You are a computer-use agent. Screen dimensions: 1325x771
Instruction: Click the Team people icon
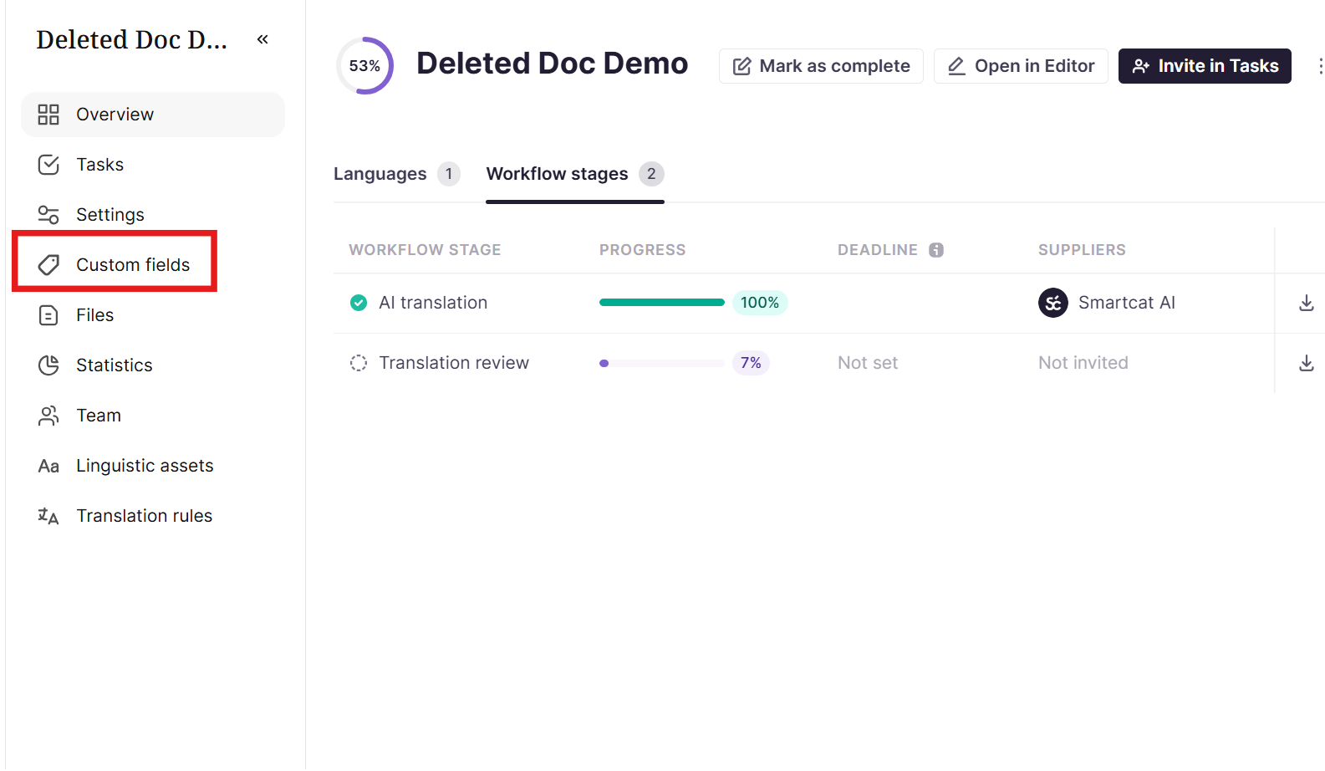click(x=48, y=416)
